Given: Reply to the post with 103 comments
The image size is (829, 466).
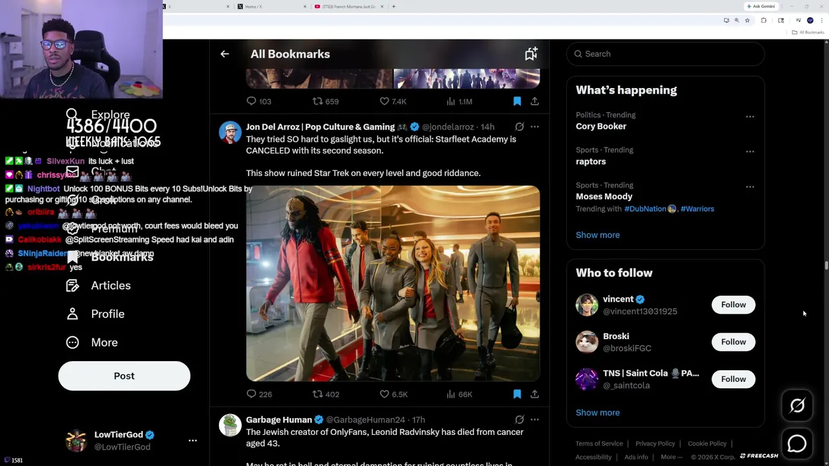Looking at the screenshot, I should point(258,102).
